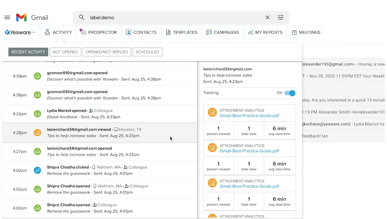
Task: Open the second Gmail-Best-Practice-Guide.pdf link
Action: pos(249,151)
